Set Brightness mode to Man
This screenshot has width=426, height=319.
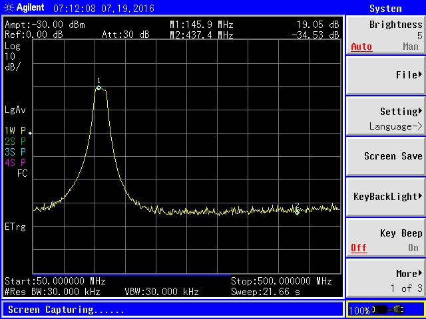[410, 47]
